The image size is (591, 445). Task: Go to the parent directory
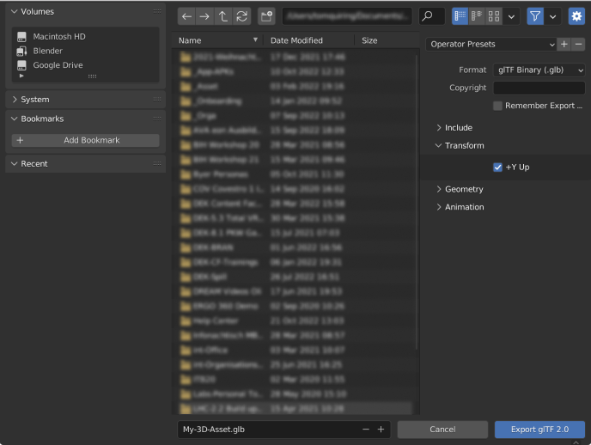pyautogui.click(x=223, y=16)
